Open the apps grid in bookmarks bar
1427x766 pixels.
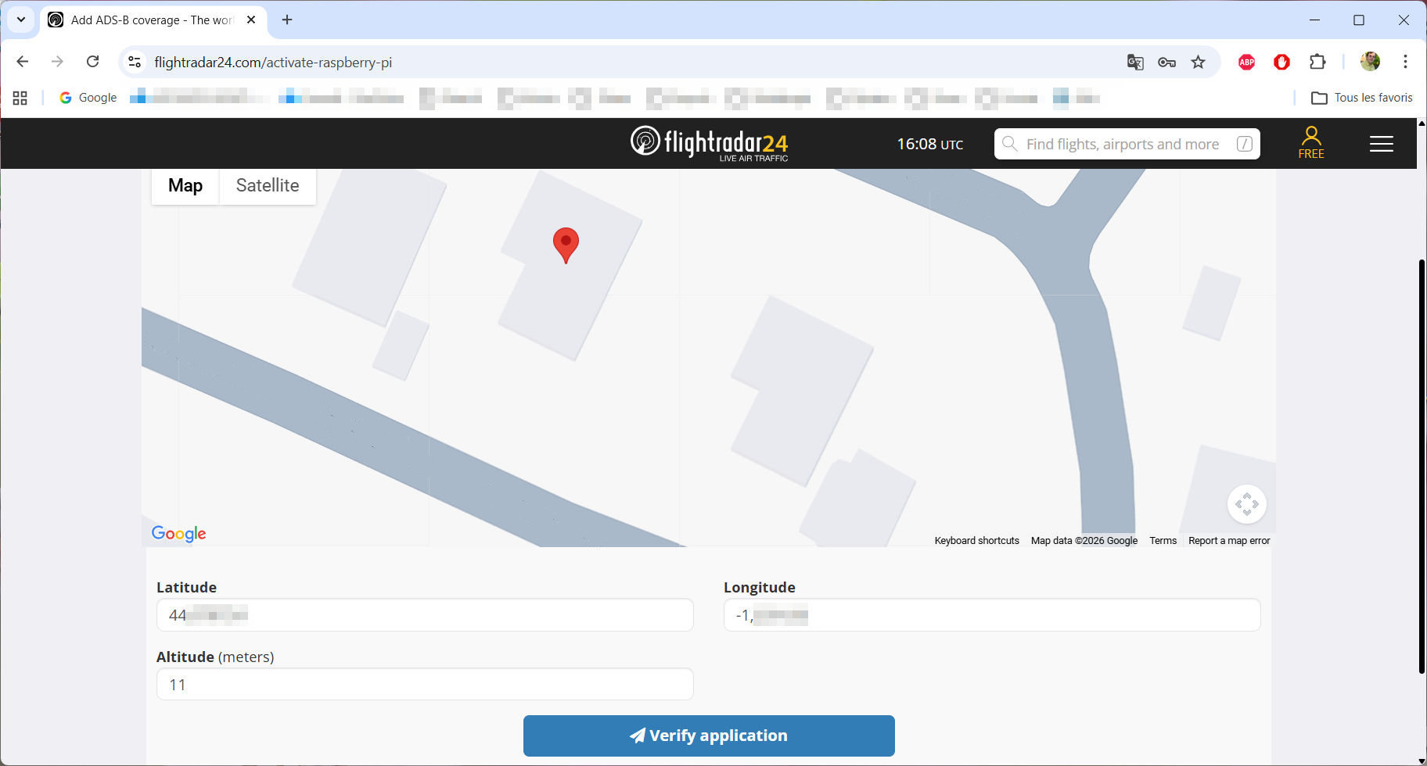click(20, 98)
